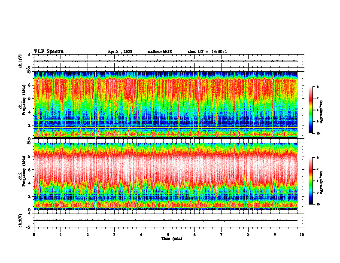
Task: Select the "start UT = 14:50: 1" text
Action: [x=207, y=52]
